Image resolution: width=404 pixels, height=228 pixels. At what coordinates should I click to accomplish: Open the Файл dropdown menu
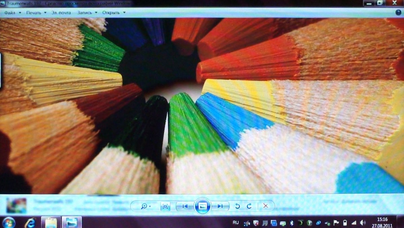click(12, 13)
